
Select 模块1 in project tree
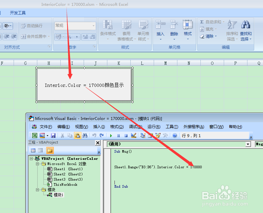[x=58, y=195]
